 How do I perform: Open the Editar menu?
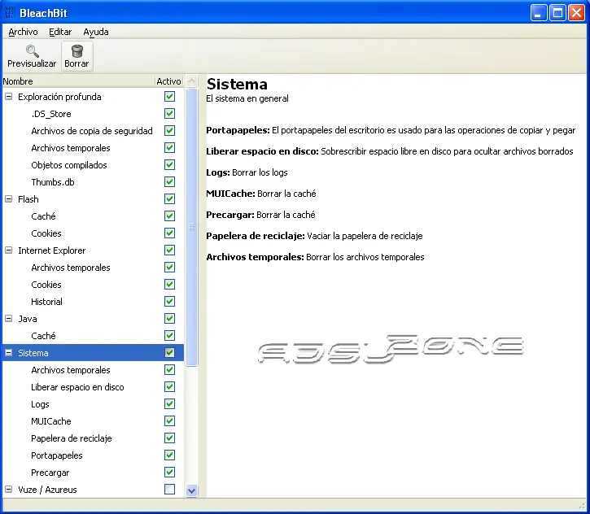tap(60, 32)
